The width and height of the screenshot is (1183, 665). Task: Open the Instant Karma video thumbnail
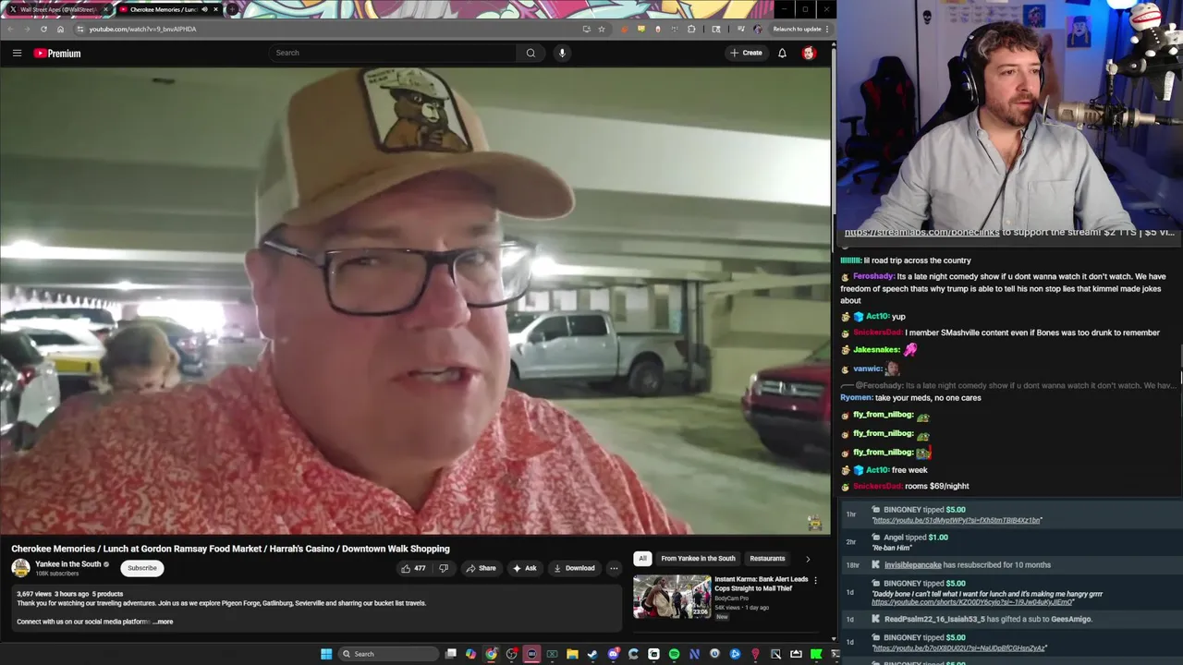(672, 597)
